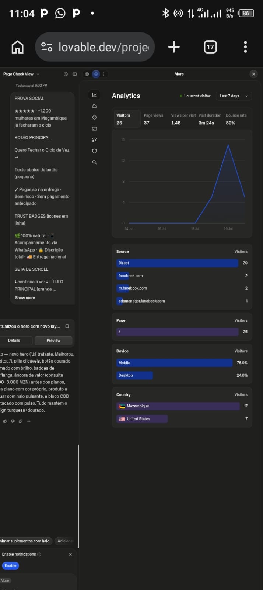This screenshot has height=590, width=263.
Task: Click the Details button
Action: click(x=14, y=341)
